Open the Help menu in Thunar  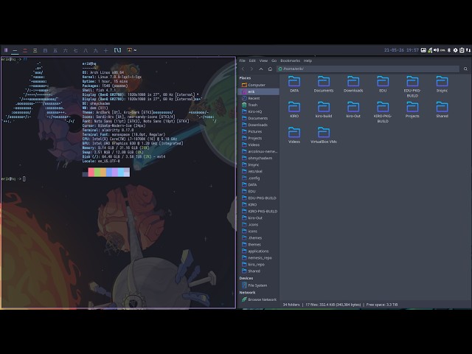click(308, 60)
